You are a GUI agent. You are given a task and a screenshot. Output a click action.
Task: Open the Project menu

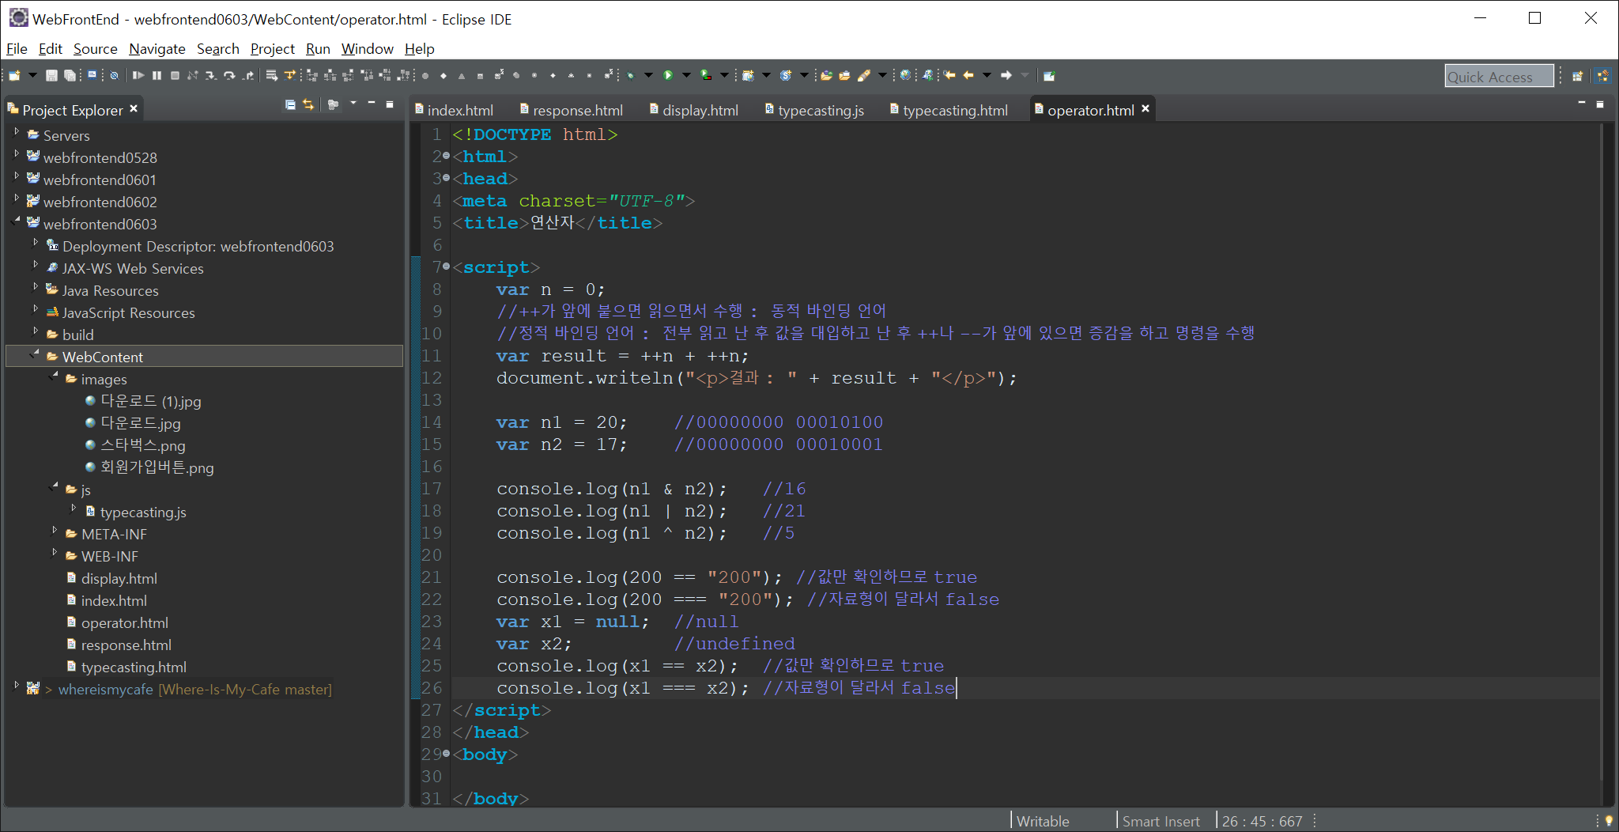[x=272, y=48]
